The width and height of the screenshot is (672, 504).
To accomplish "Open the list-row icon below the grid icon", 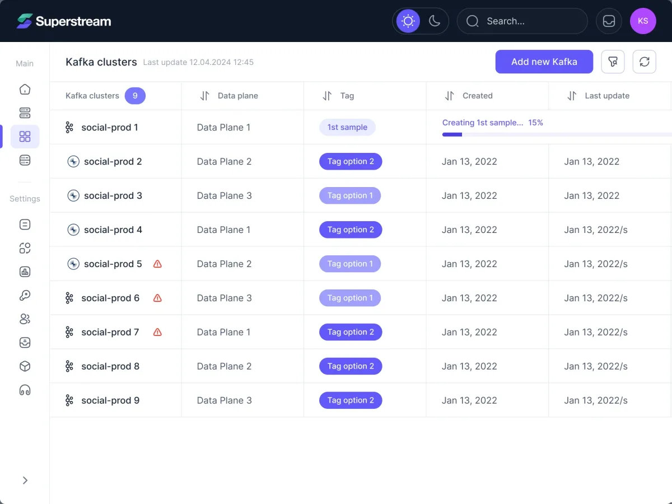I will (x=25, y=160).
